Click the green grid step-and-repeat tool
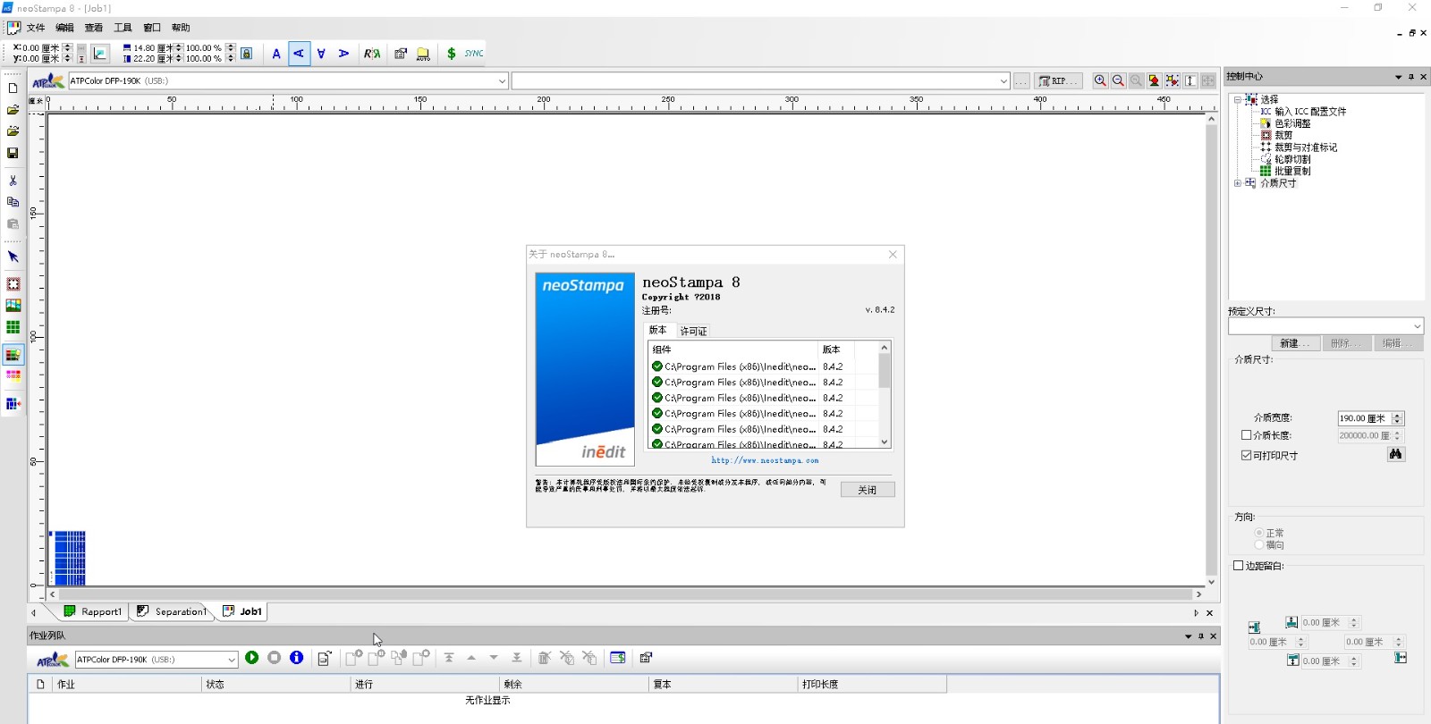The image size is (1431, 724). pos(13,328)
